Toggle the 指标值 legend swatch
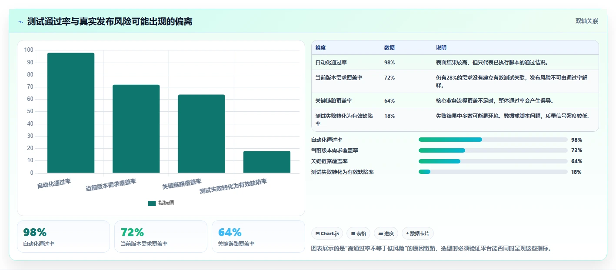The height and width of the screenshot is (270, 616). pos(152,203)
